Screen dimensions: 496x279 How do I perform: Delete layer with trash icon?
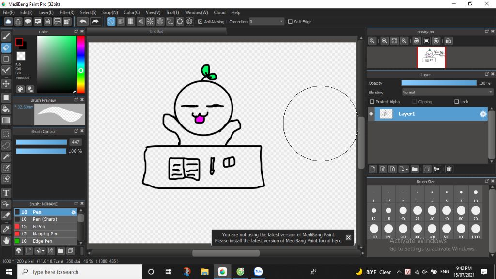click(449, 169)
